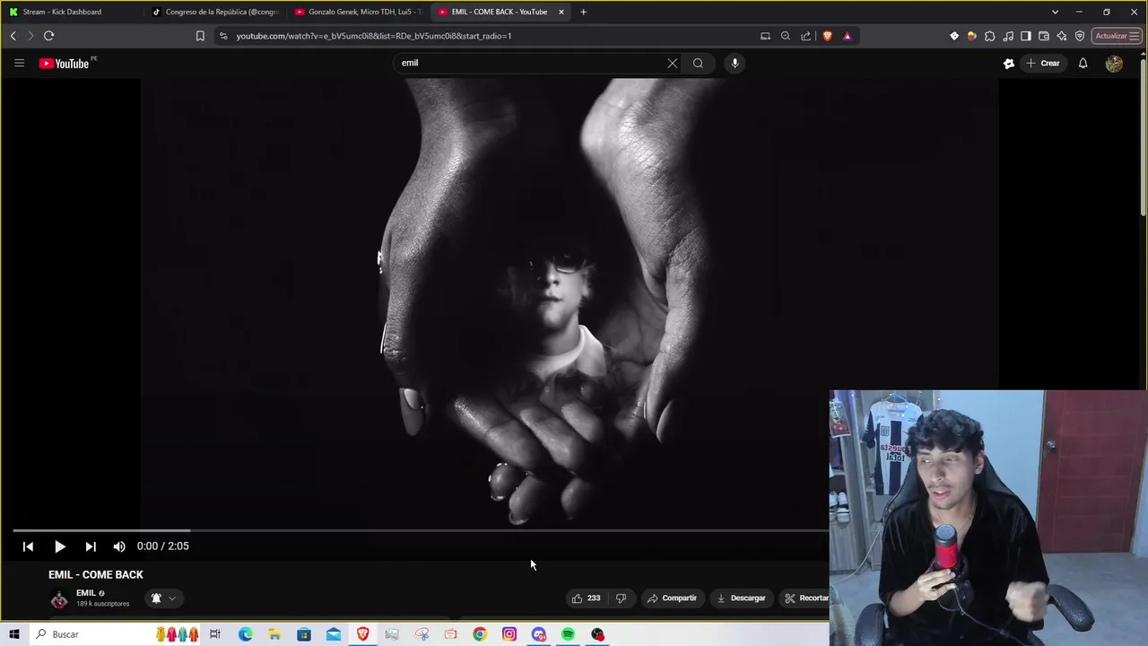Viewport: 1148px width, 646px height.
Task: Seek on the video progress bar
Action: coord(420,530)
